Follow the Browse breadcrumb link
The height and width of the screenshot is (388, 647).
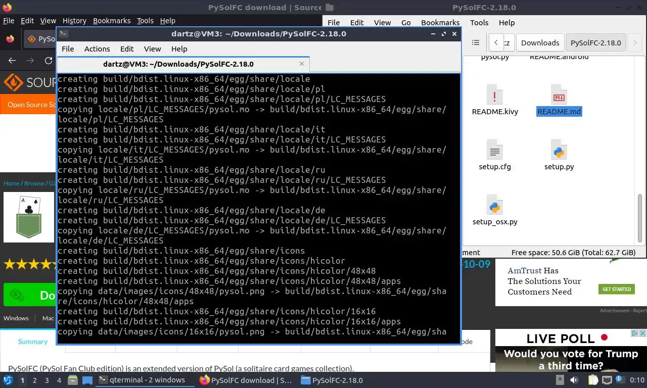[x=34, y=183]
